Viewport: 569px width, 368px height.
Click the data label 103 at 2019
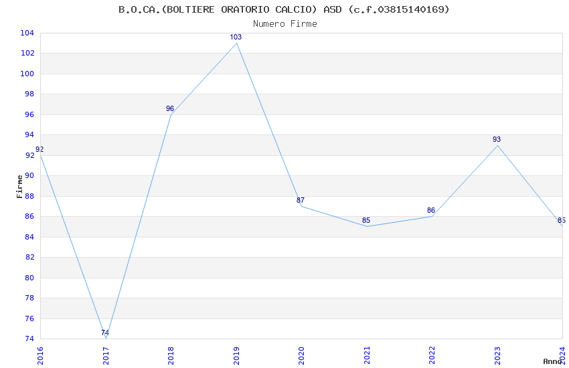236,37
